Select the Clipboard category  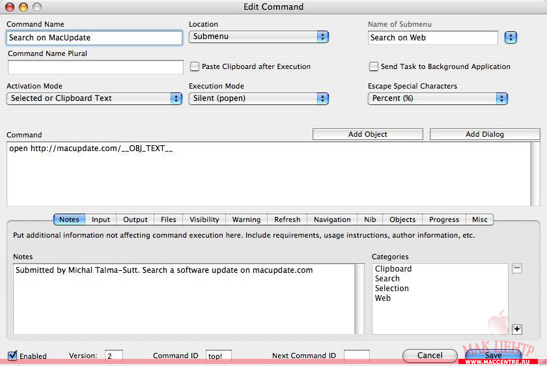[393, 269]
